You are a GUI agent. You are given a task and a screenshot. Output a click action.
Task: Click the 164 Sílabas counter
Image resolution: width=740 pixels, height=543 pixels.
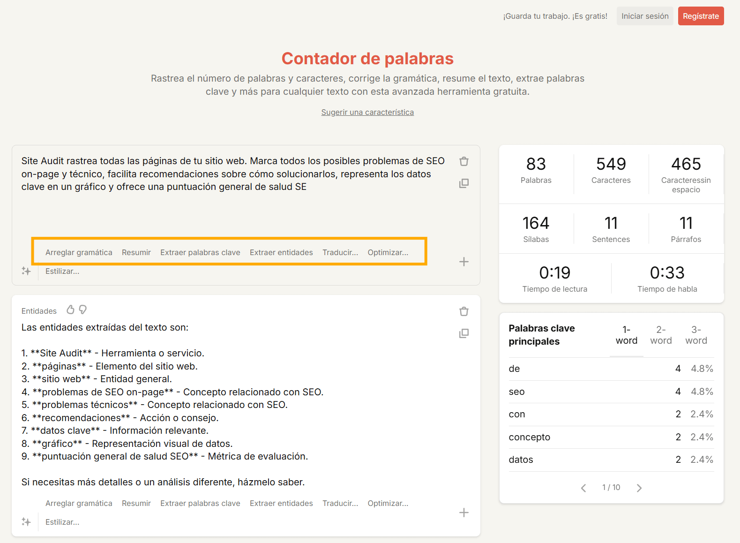pyautogui.click(x=536, y=229)
